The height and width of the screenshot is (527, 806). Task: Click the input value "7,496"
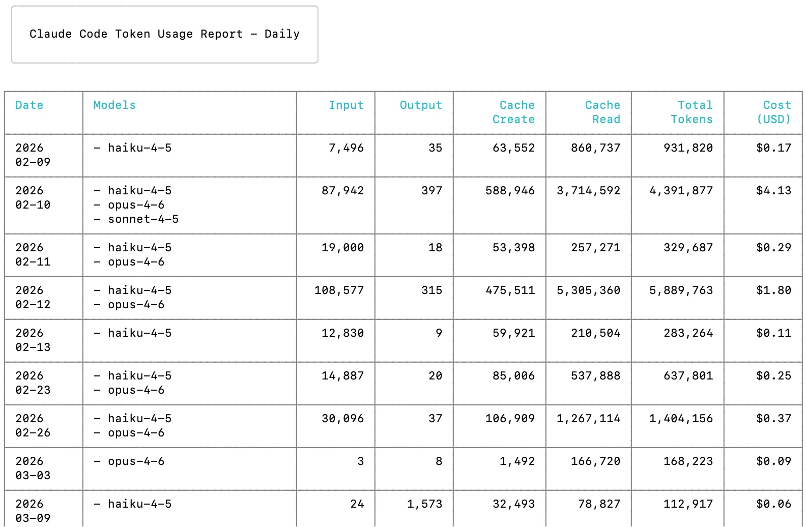tap(346, 148)
